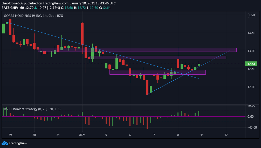Click the 30 date label
This screenshot has height=148, width=261.
click(34, 135)
